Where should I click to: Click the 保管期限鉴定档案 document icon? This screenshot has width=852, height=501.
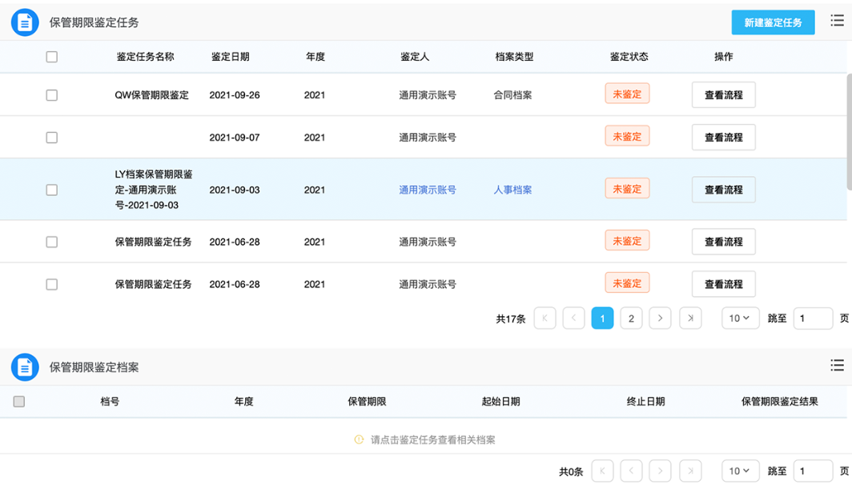pos(25,367)
